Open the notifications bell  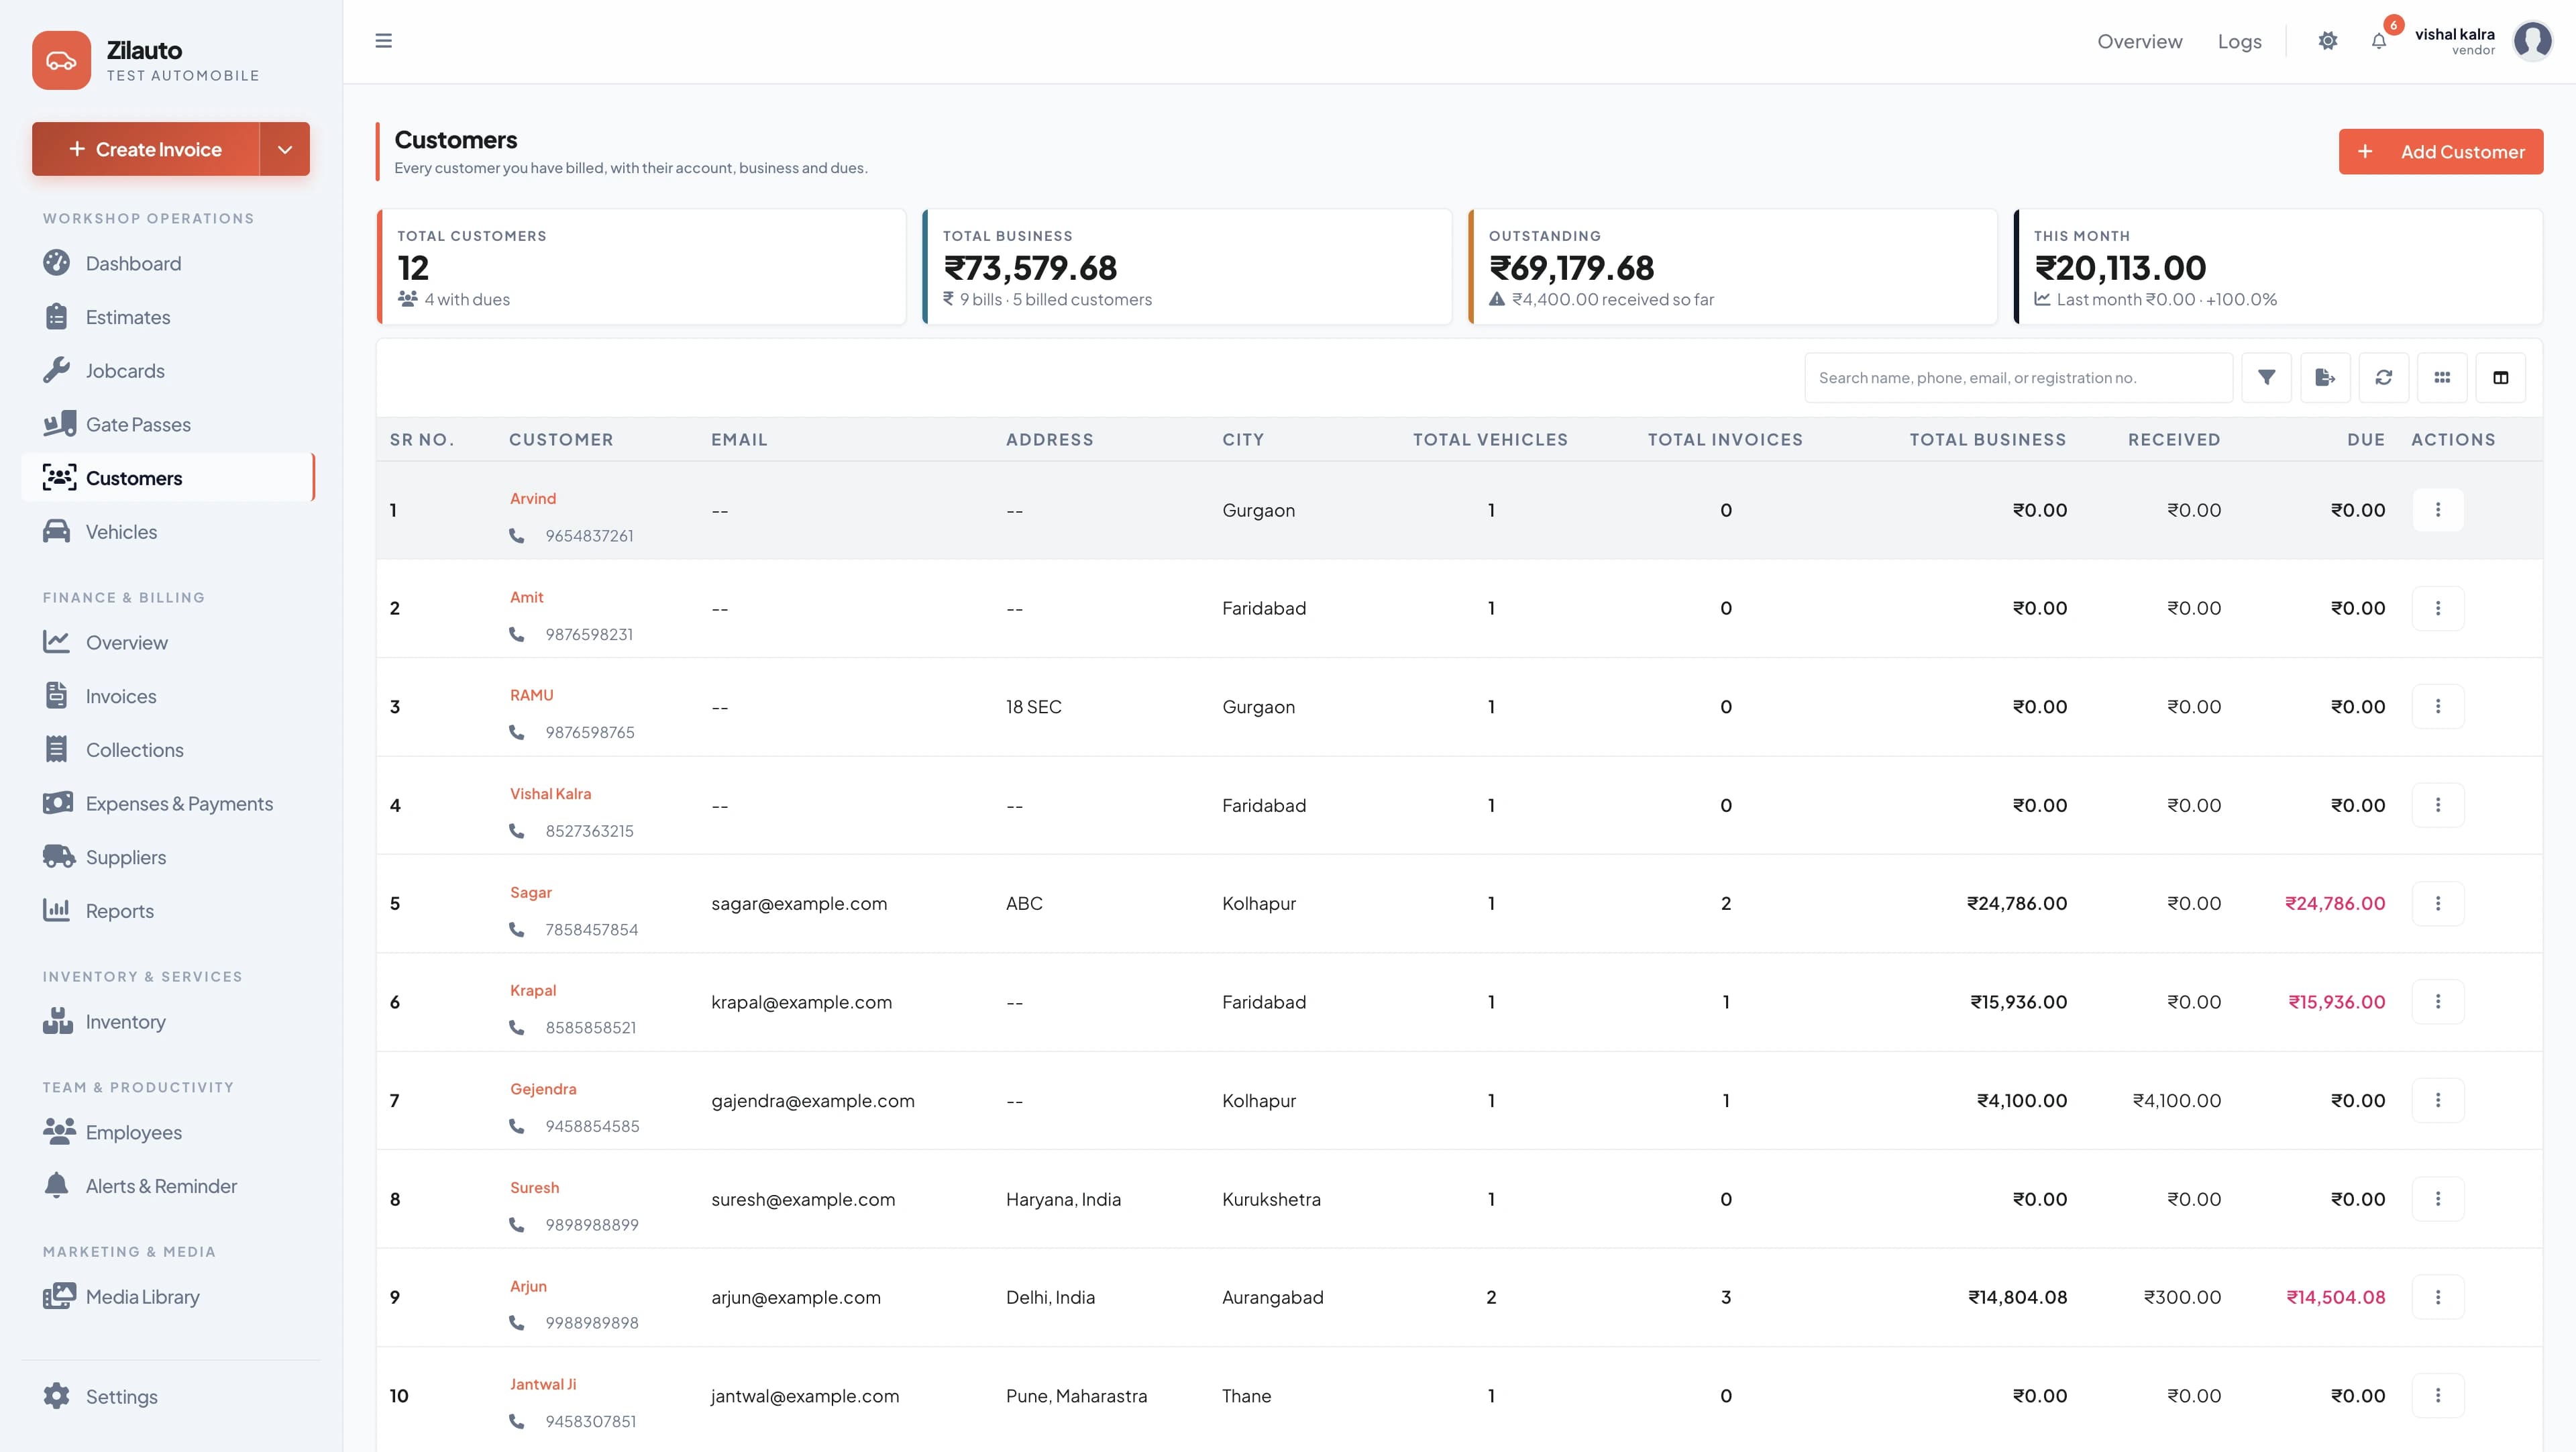tap(2379, 41)
